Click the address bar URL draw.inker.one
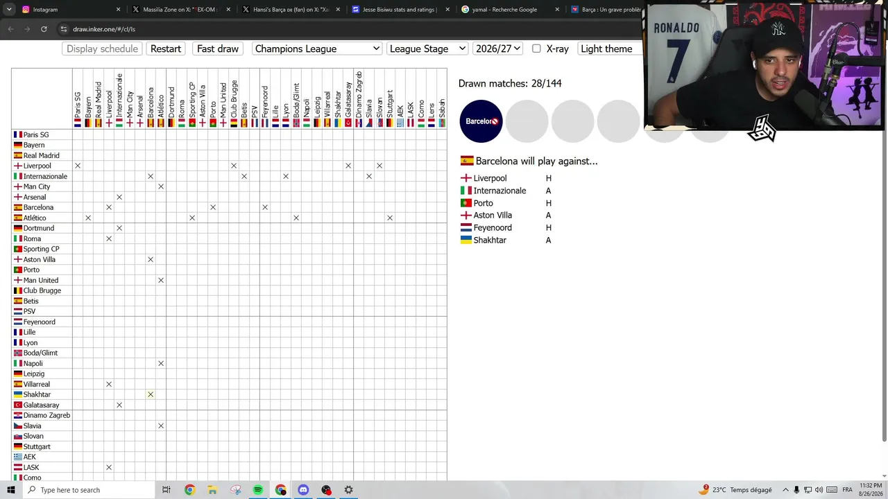 (x=104, y=29)
